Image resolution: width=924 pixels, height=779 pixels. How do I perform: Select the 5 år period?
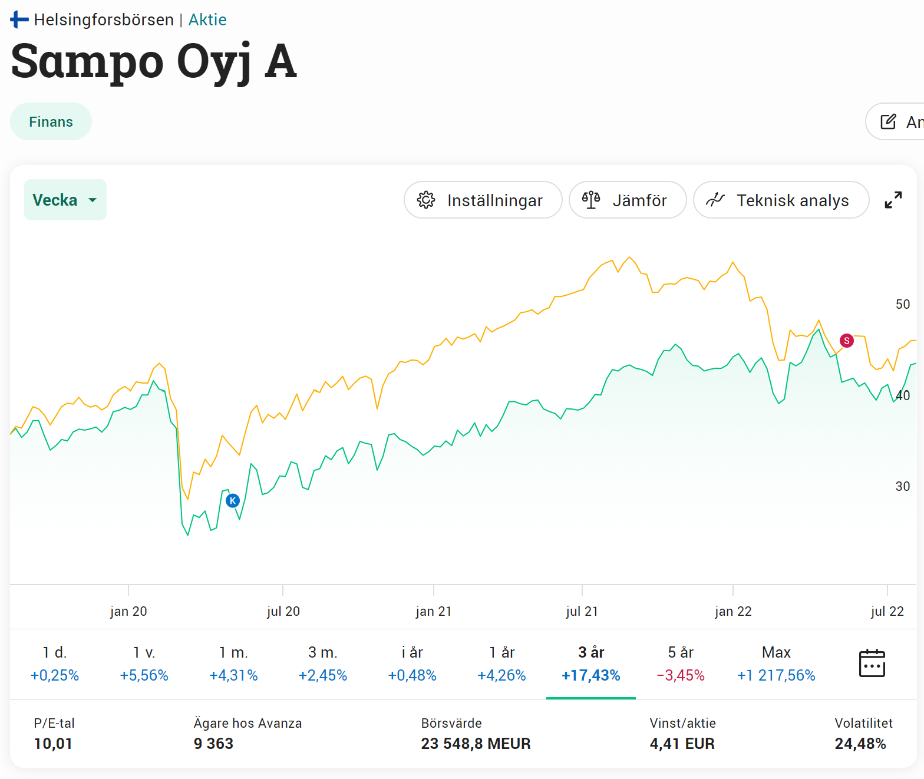pyautogui.click(x=681, y=664)
